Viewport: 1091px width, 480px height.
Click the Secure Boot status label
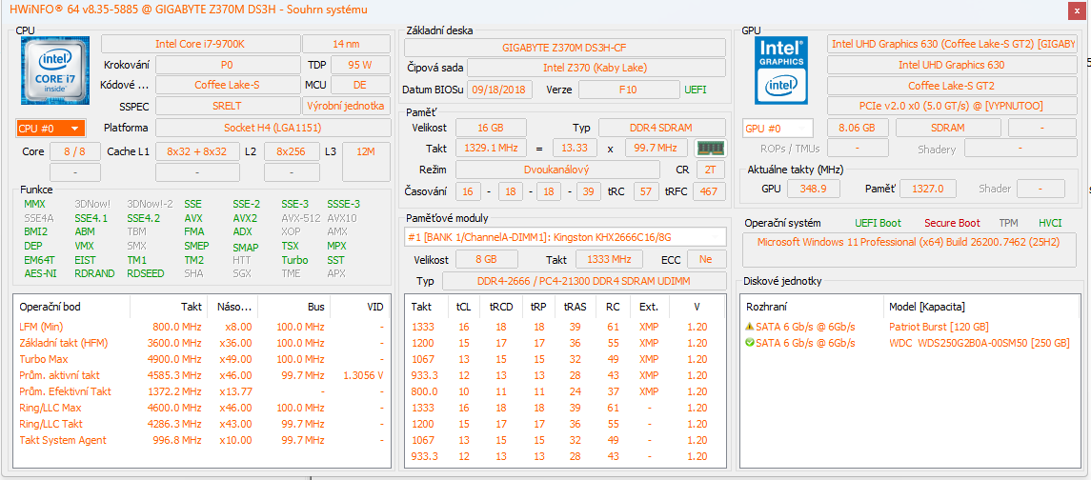[952, 223]
